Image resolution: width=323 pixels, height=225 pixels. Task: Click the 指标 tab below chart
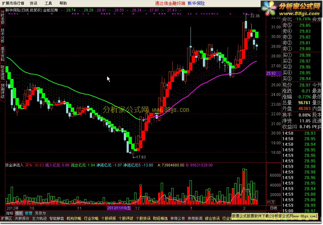(10, 213)
